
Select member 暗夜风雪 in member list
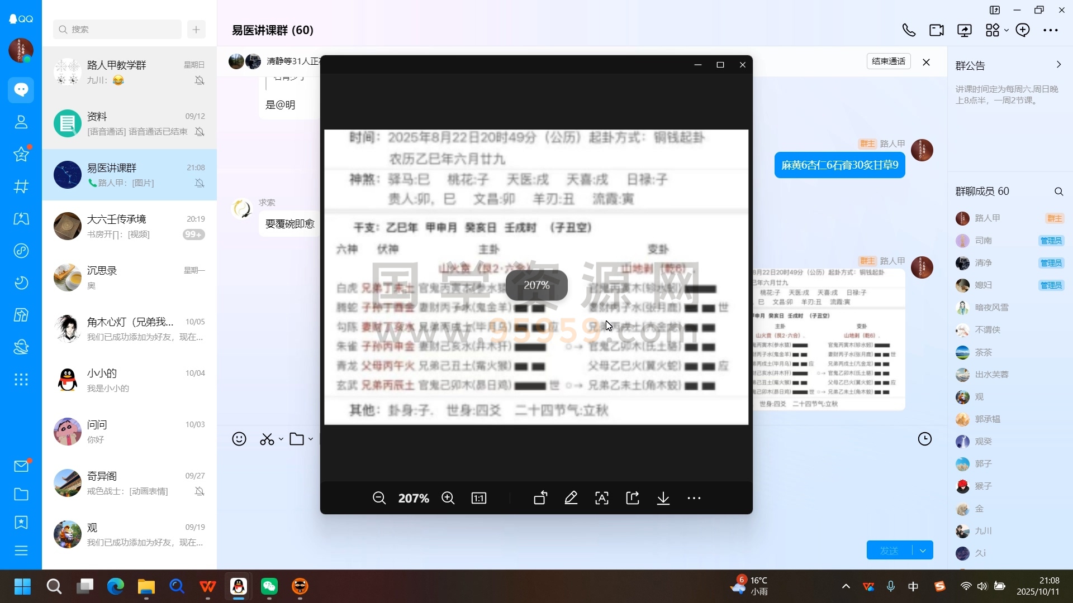coord(1009,308)
